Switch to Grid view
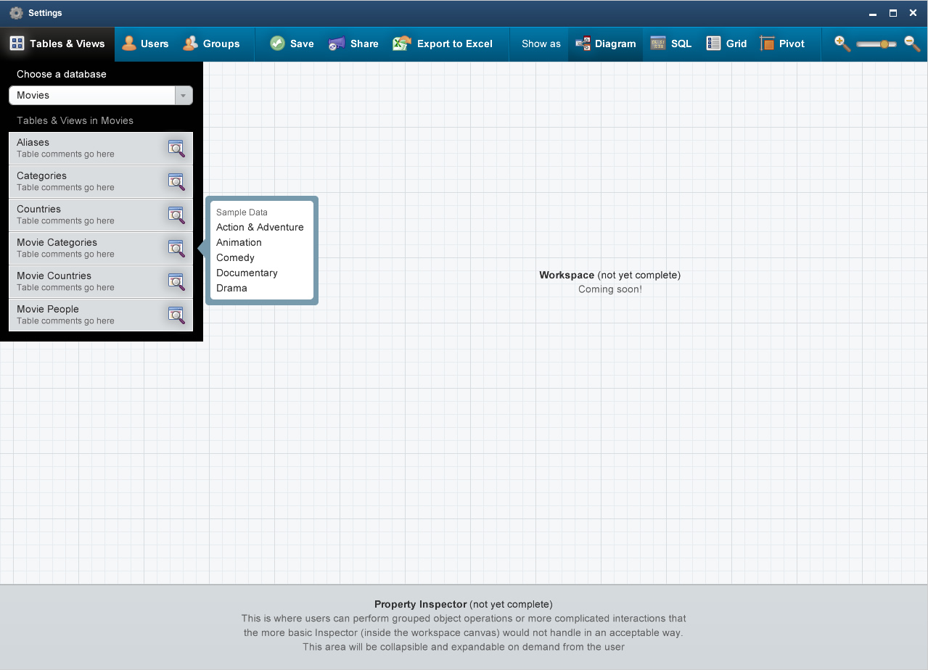 tap(726, 44)
